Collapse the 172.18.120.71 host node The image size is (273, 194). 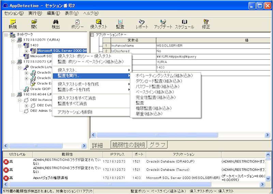tap(13, 40)
